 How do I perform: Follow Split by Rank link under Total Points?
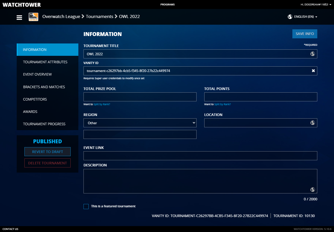(x=222, y=104)
